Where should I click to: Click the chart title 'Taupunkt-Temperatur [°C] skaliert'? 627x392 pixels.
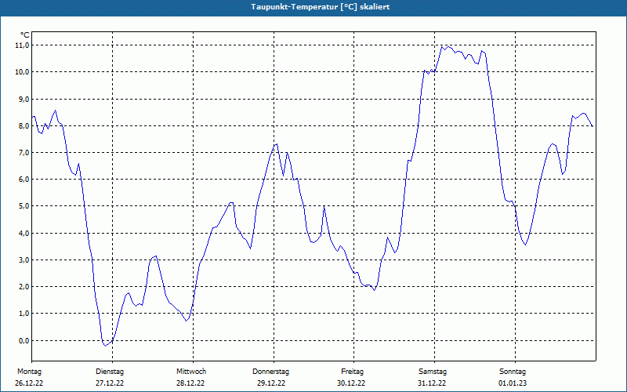point(321,7)
